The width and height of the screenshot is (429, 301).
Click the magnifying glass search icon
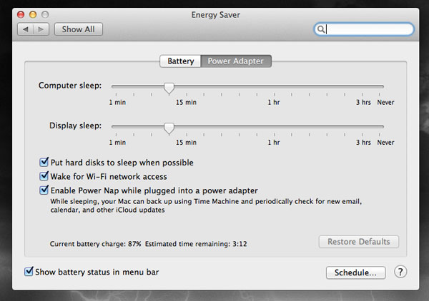pos(321,29)
